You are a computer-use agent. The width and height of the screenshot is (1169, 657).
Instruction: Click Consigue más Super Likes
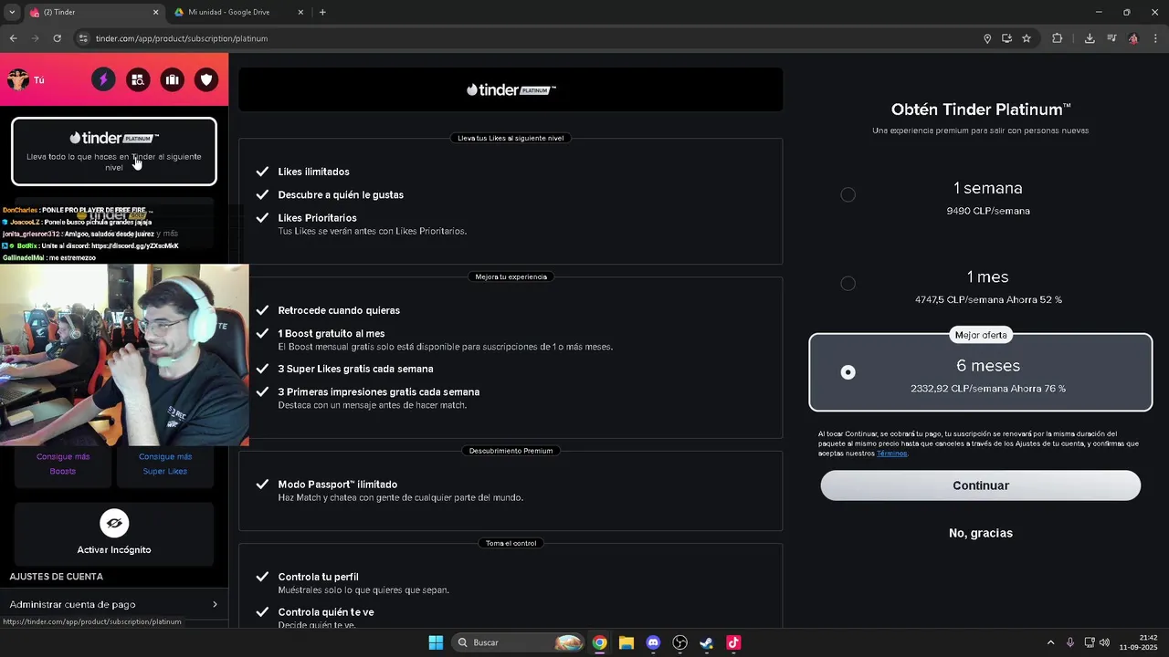165,464
